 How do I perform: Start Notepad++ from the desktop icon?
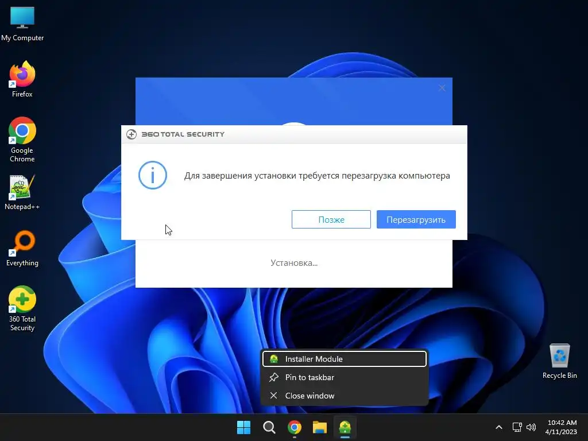click(22, 192)
